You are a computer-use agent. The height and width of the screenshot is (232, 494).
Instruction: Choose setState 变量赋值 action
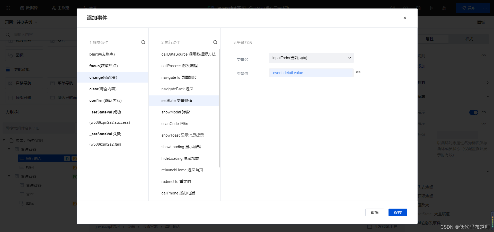184,101
